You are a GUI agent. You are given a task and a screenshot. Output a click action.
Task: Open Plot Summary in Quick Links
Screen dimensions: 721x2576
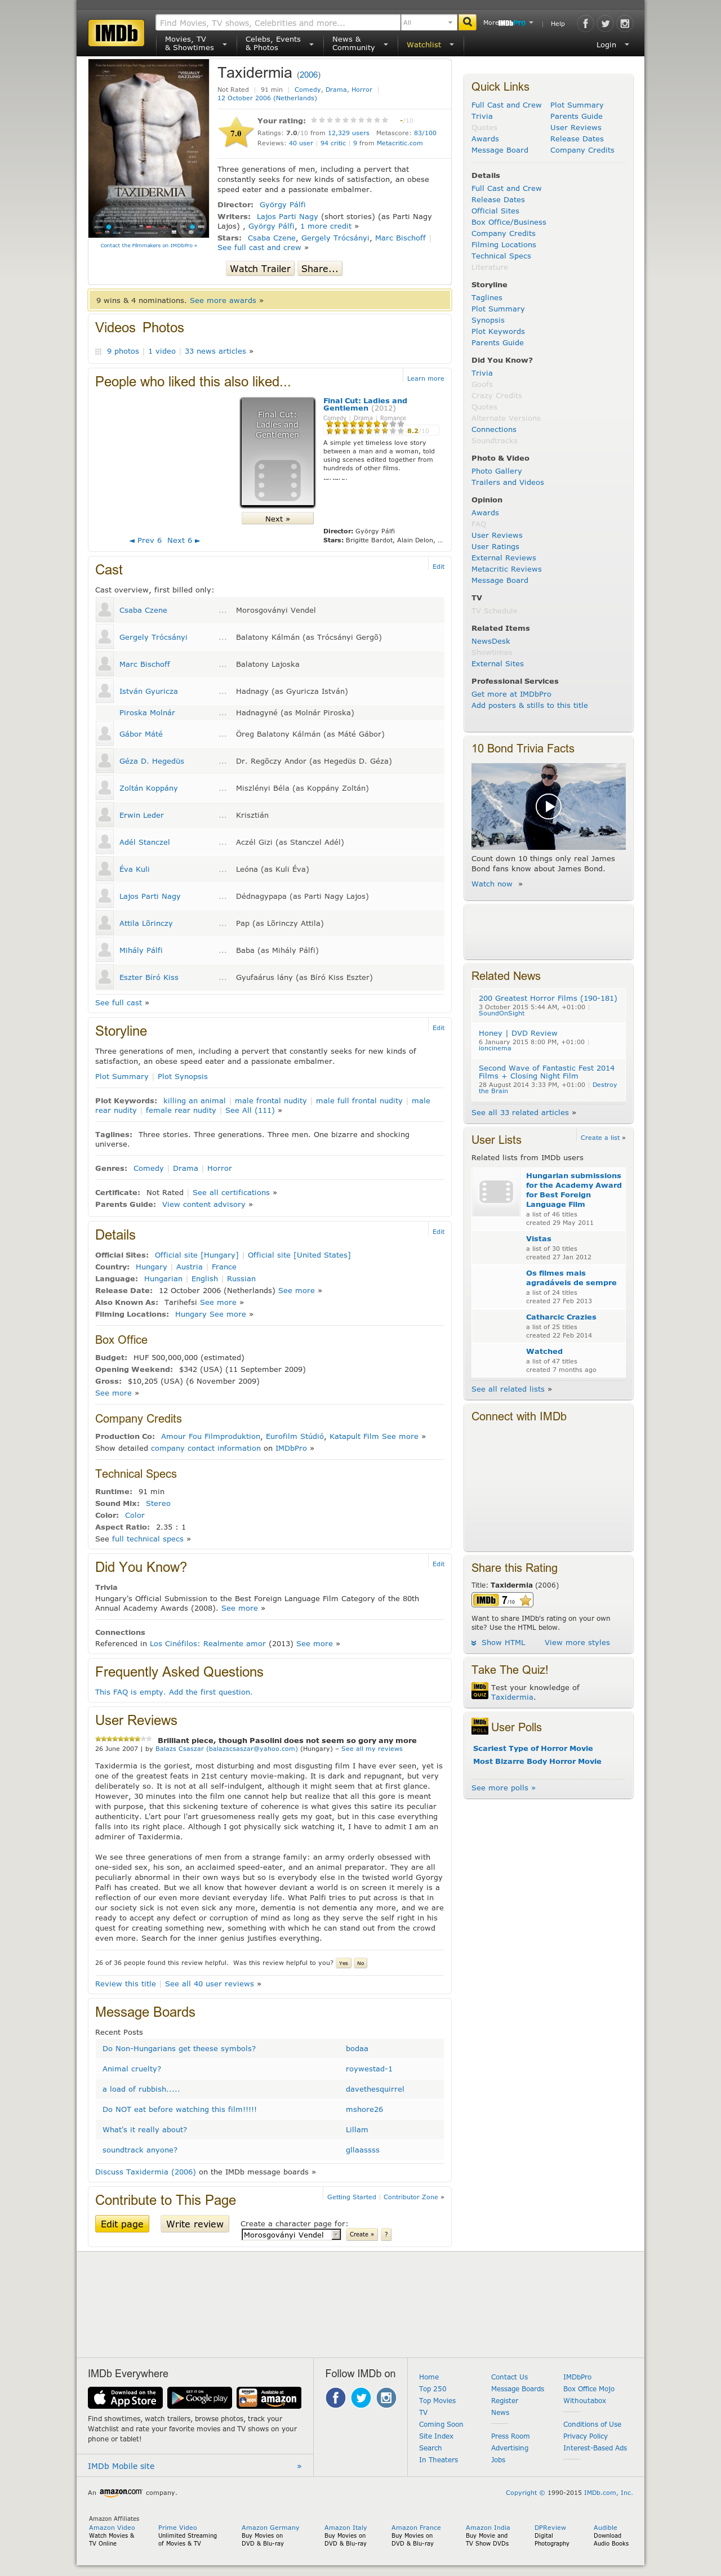(577, 105)
